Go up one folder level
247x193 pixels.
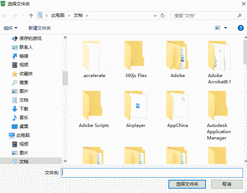tap(31, 15)
